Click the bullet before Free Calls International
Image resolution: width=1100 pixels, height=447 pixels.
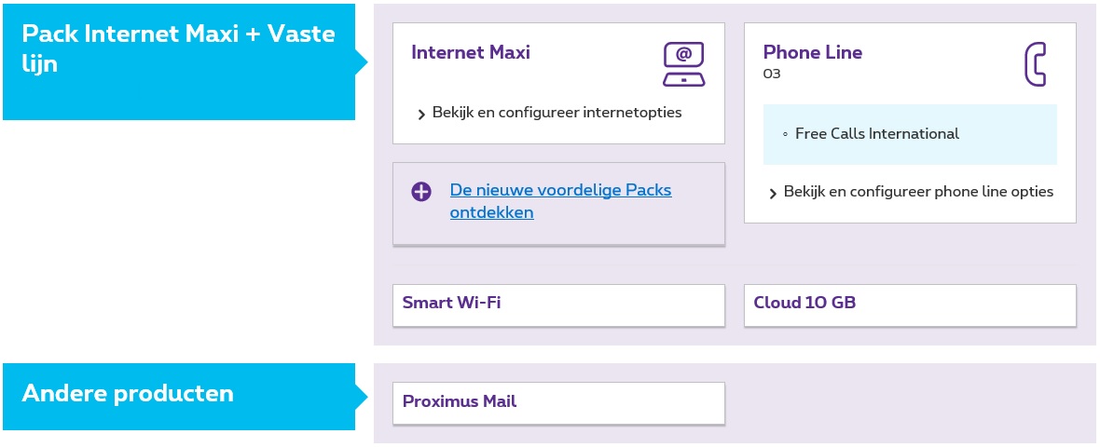785,135
